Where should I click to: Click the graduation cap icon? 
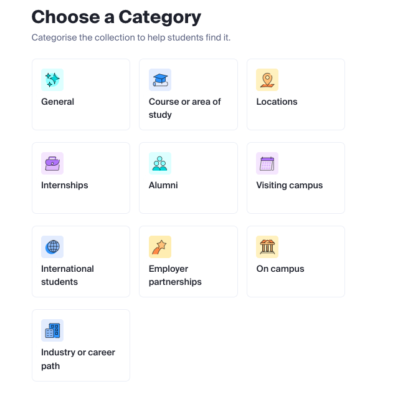coord(160,80)
